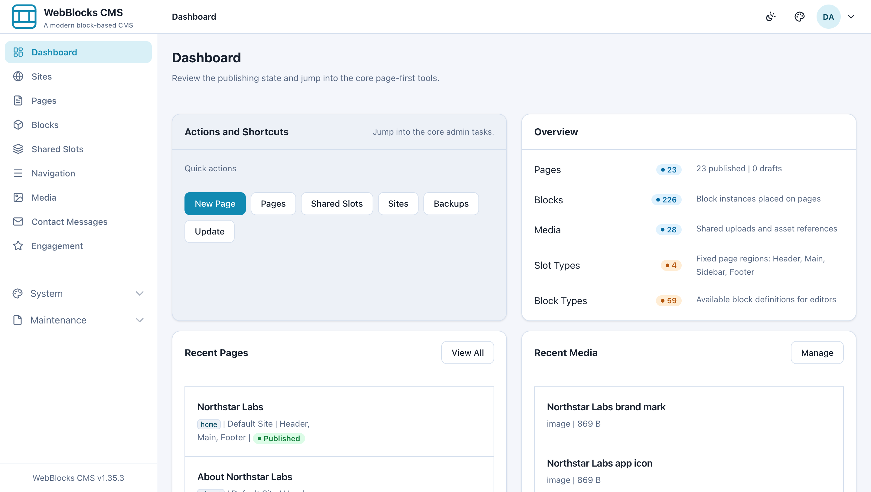Open the user account dropdown arrow
Screen dimensions: 871x492
click(851, 17)
